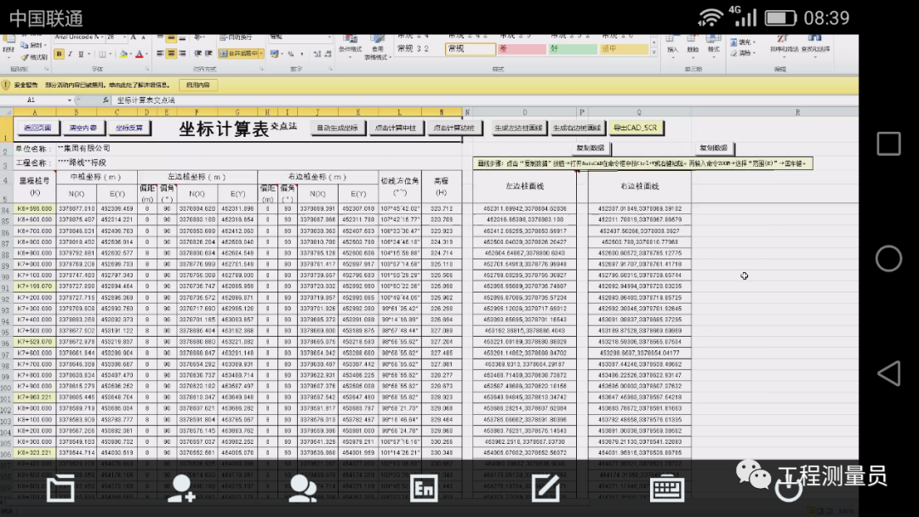The width and height of the screenshot is (919, 517).
Task: Select the 常规 cell style
Action: point(470,49)
